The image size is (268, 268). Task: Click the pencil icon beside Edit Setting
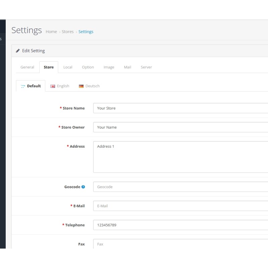point(18,51)
